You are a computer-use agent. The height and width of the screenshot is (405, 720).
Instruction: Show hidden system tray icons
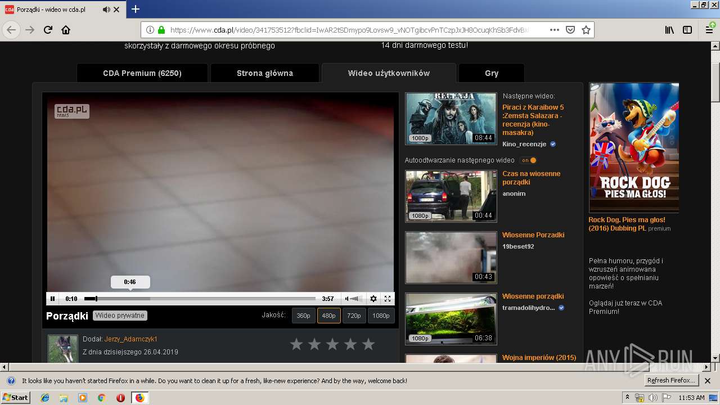point(627,398)
